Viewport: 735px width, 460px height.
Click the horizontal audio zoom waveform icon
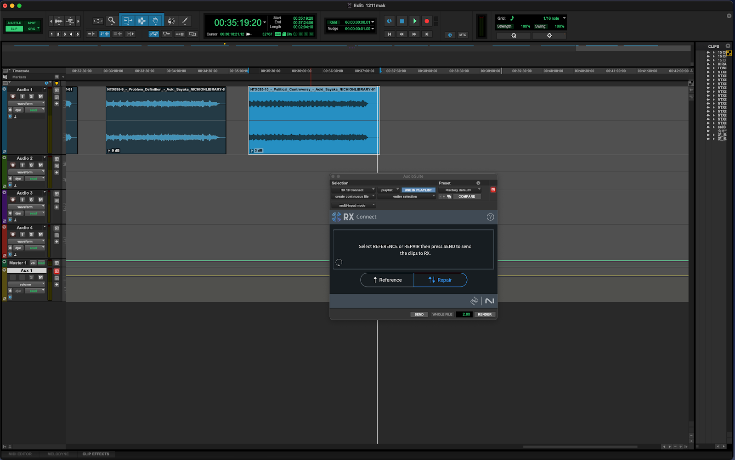(x=59, y=21)
